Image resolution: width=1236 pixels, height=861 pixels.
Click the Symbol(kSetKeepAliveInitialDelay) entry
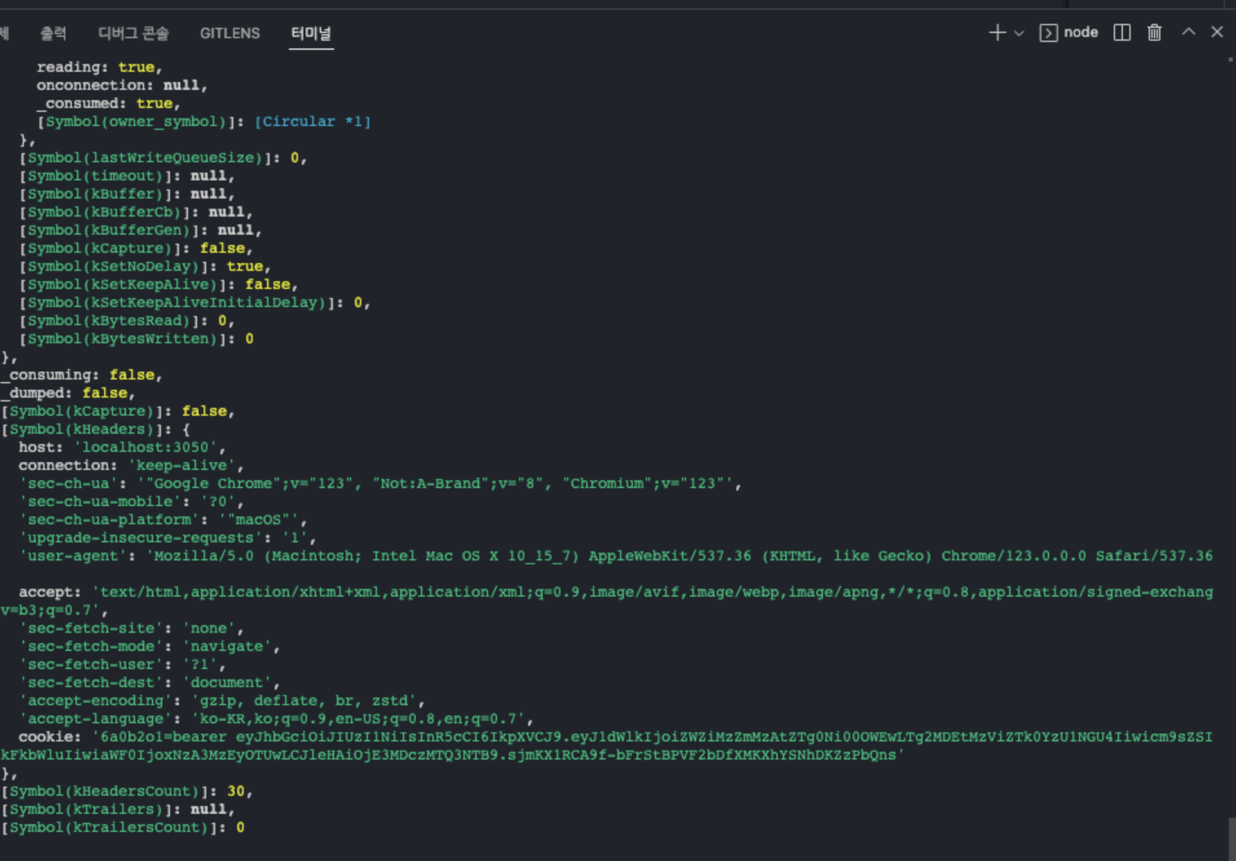(x=195, y=303)
